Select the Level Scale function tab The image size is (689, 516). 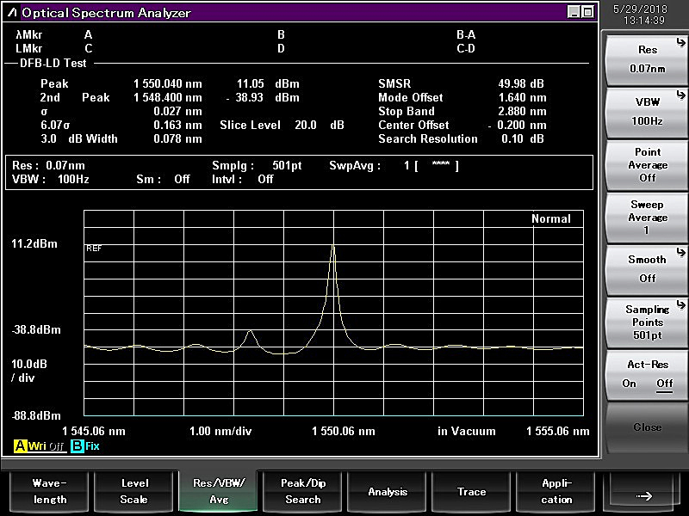tap(133, 491)
